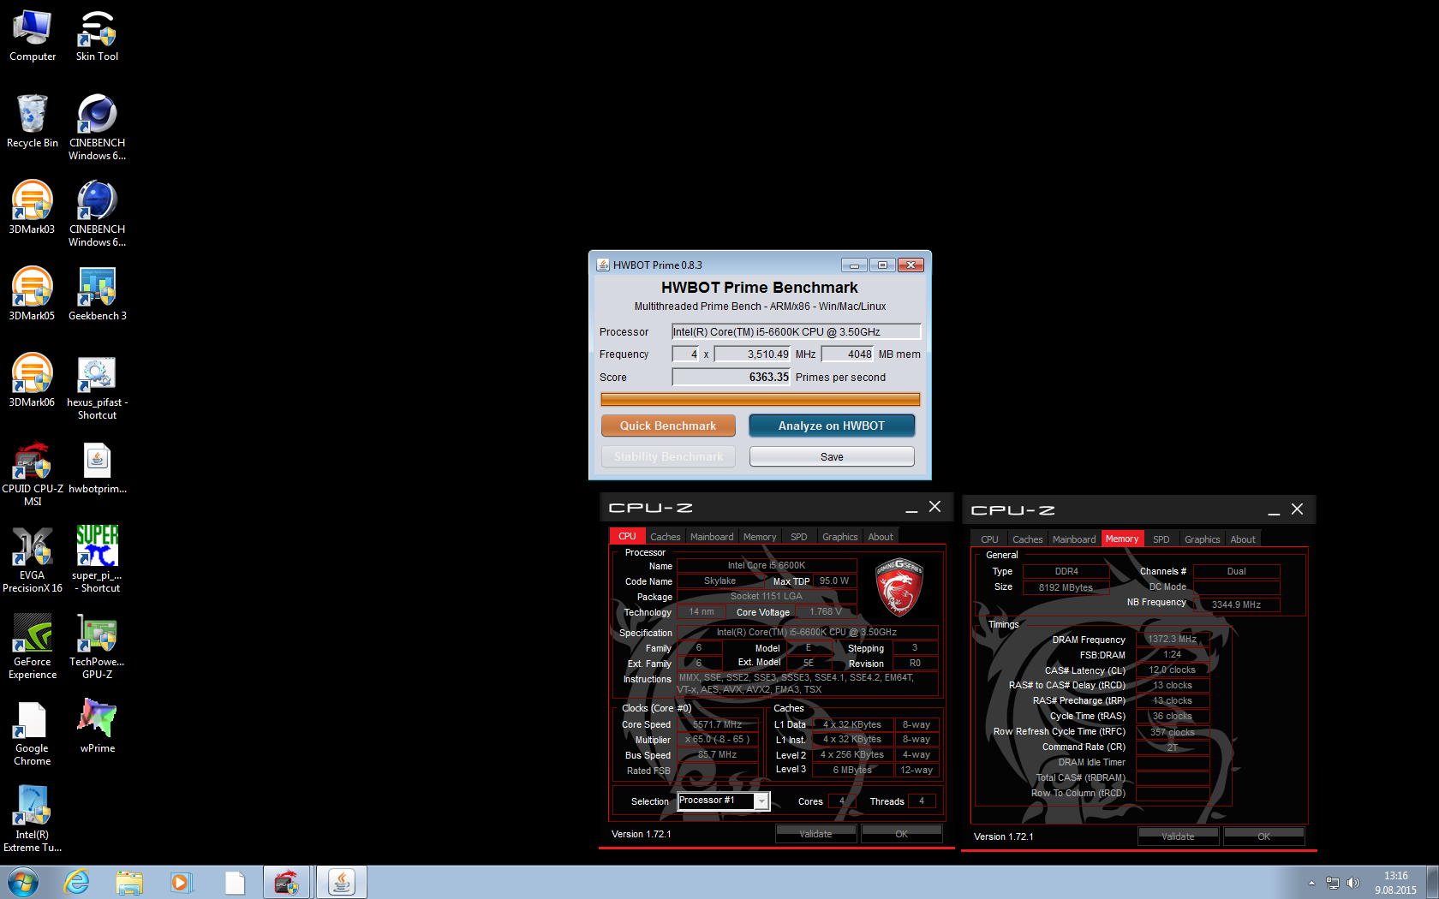Click the network tray icon

1333,883
